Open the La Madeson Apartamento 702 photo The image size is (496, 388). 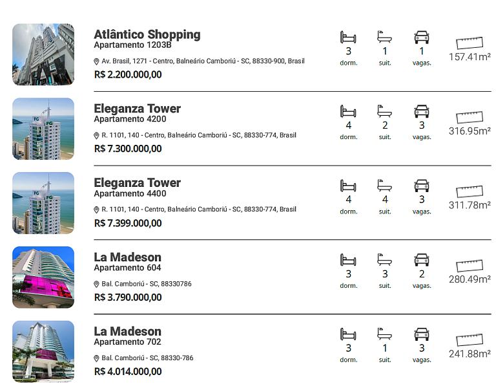(43, 351)
